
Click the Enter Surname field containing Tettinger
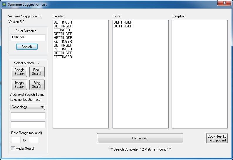(x=28, y=37)
